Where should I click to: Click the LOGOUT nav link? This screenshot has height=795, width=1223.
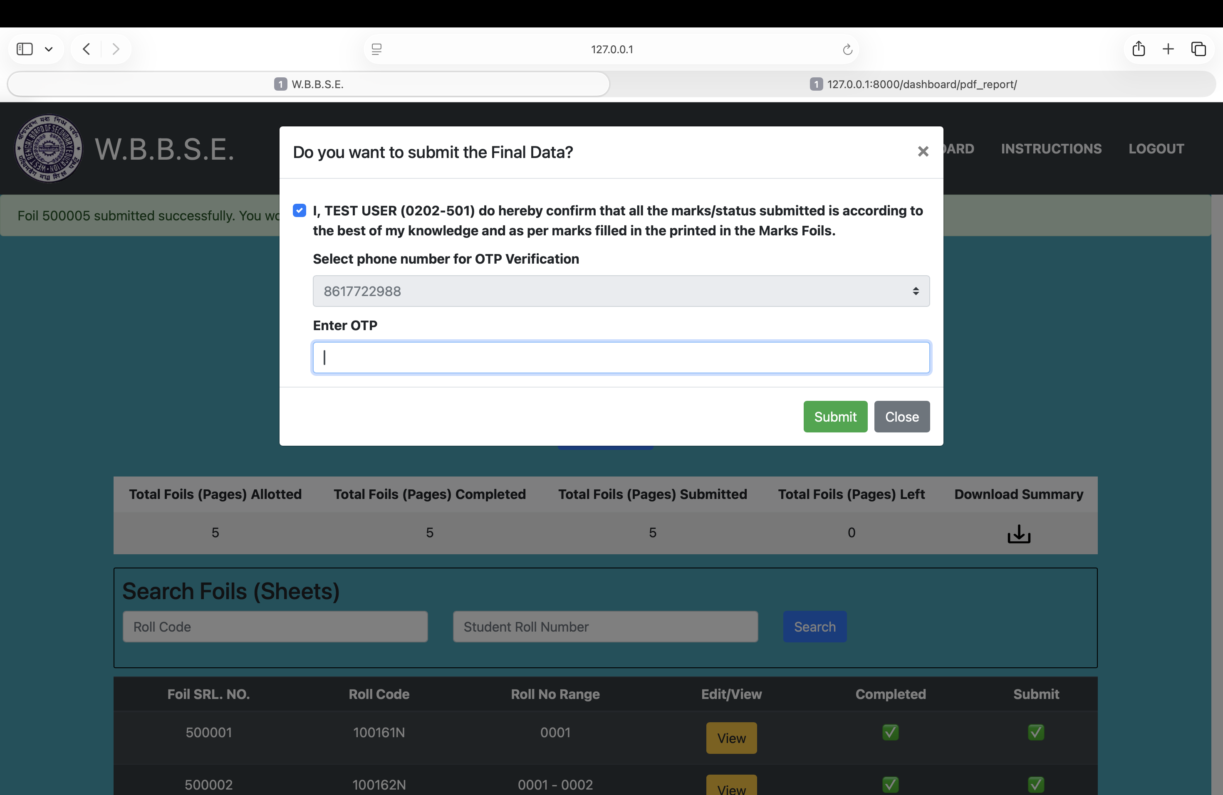(1156, 148)
